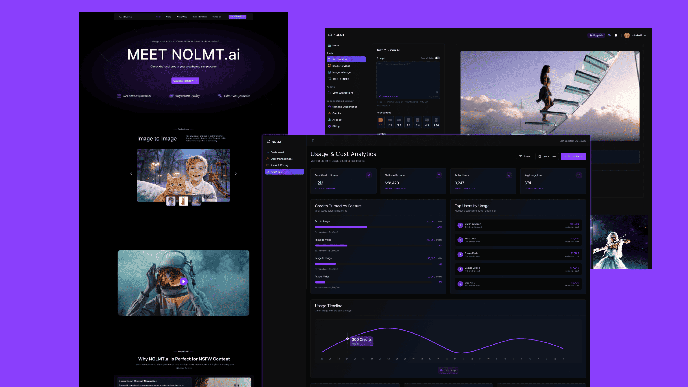Select Text to Video in Tools sidebar
Image resolution: width=688 pixels, height=387 pixels.
(x=346, y=59)
